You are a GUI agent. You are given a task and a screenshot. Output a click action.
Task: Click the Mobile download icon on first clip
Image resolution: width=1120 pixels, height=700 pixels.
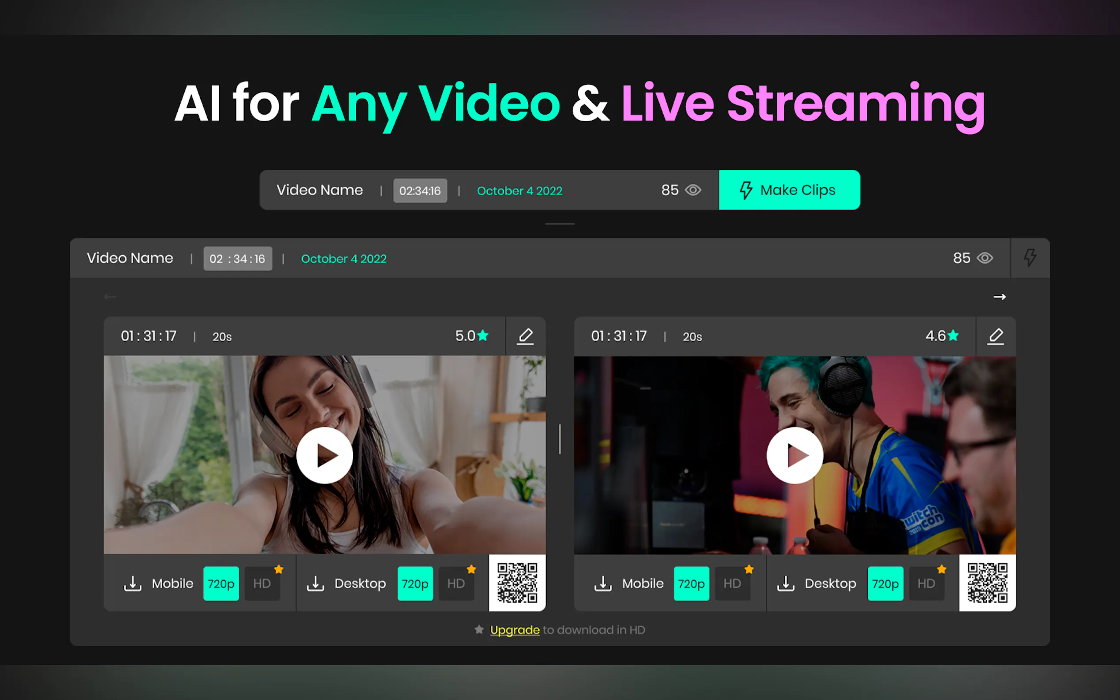coord(133,583)
